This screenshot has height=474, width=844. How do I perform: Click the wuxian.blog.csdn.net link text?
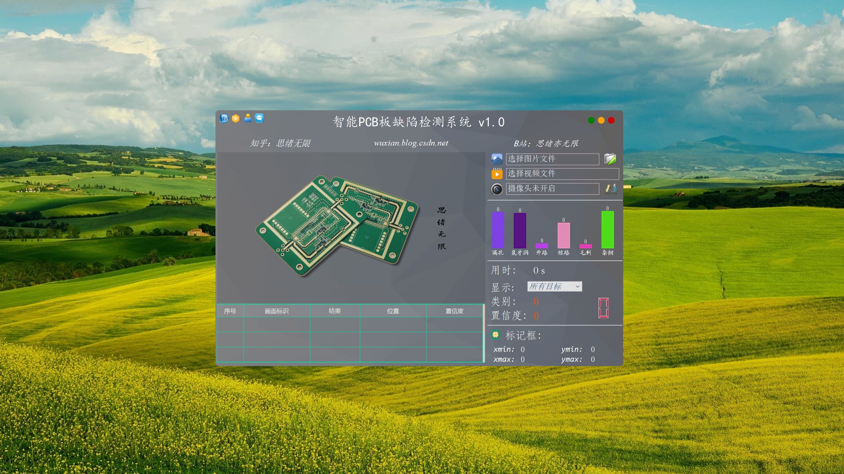click(411, 143)
